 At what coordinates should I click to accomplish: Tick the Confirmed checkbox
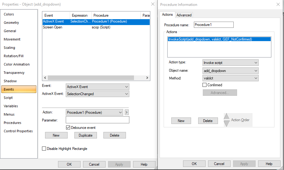(x=204, y=85)
